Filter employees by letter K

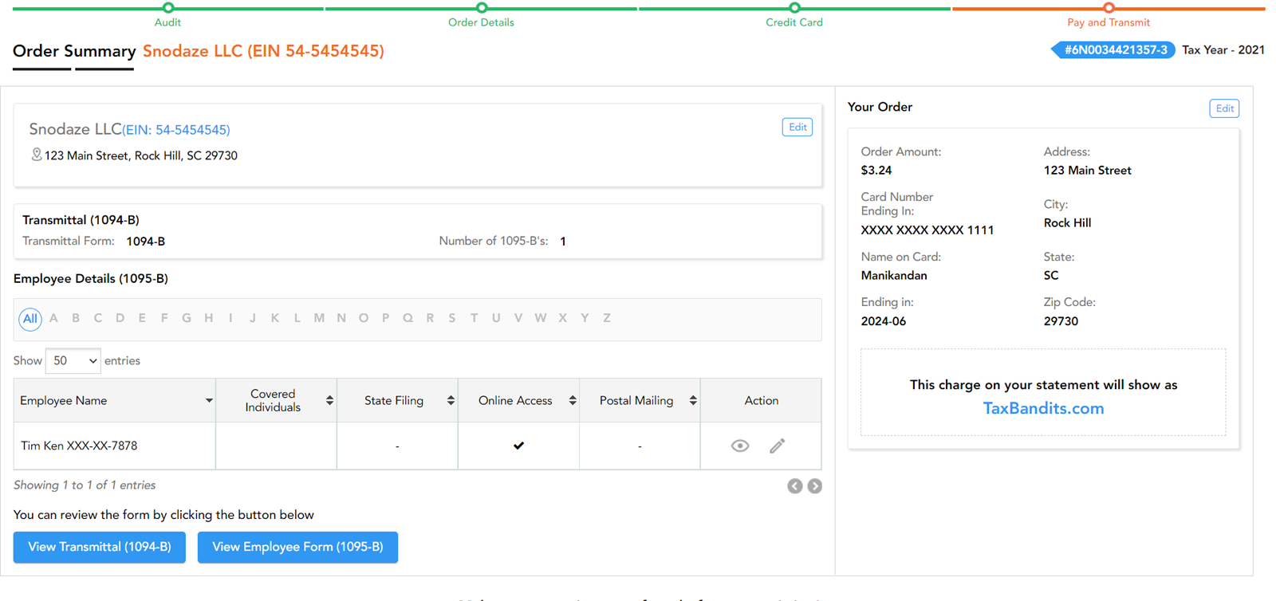(x=275, y=318)
